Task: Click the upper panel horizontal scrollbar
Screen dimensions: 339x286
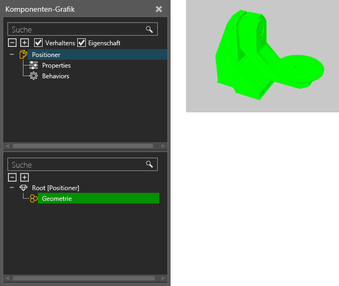Action: pyautogui.click(x=83, y=146)
